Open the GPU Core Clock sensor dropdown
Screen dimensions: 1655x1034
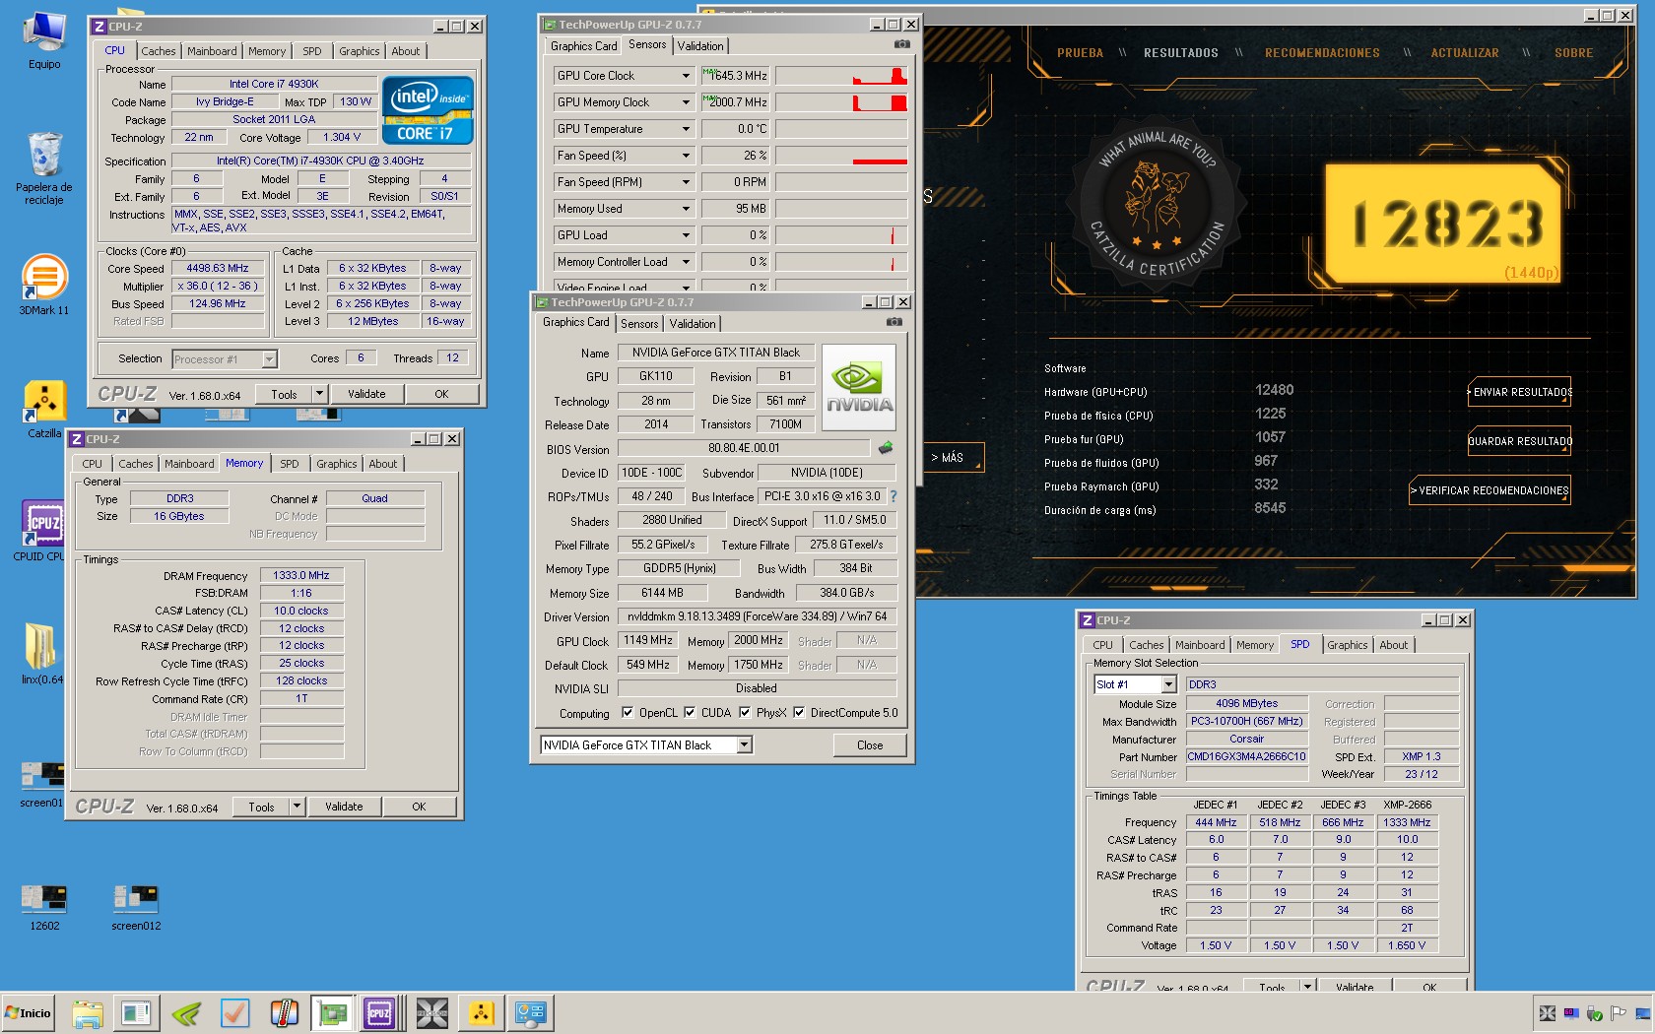point(687,76)
